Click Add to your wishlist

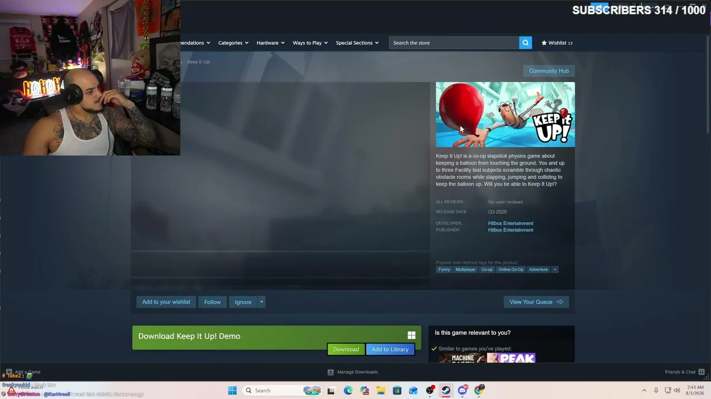(166, 302)
